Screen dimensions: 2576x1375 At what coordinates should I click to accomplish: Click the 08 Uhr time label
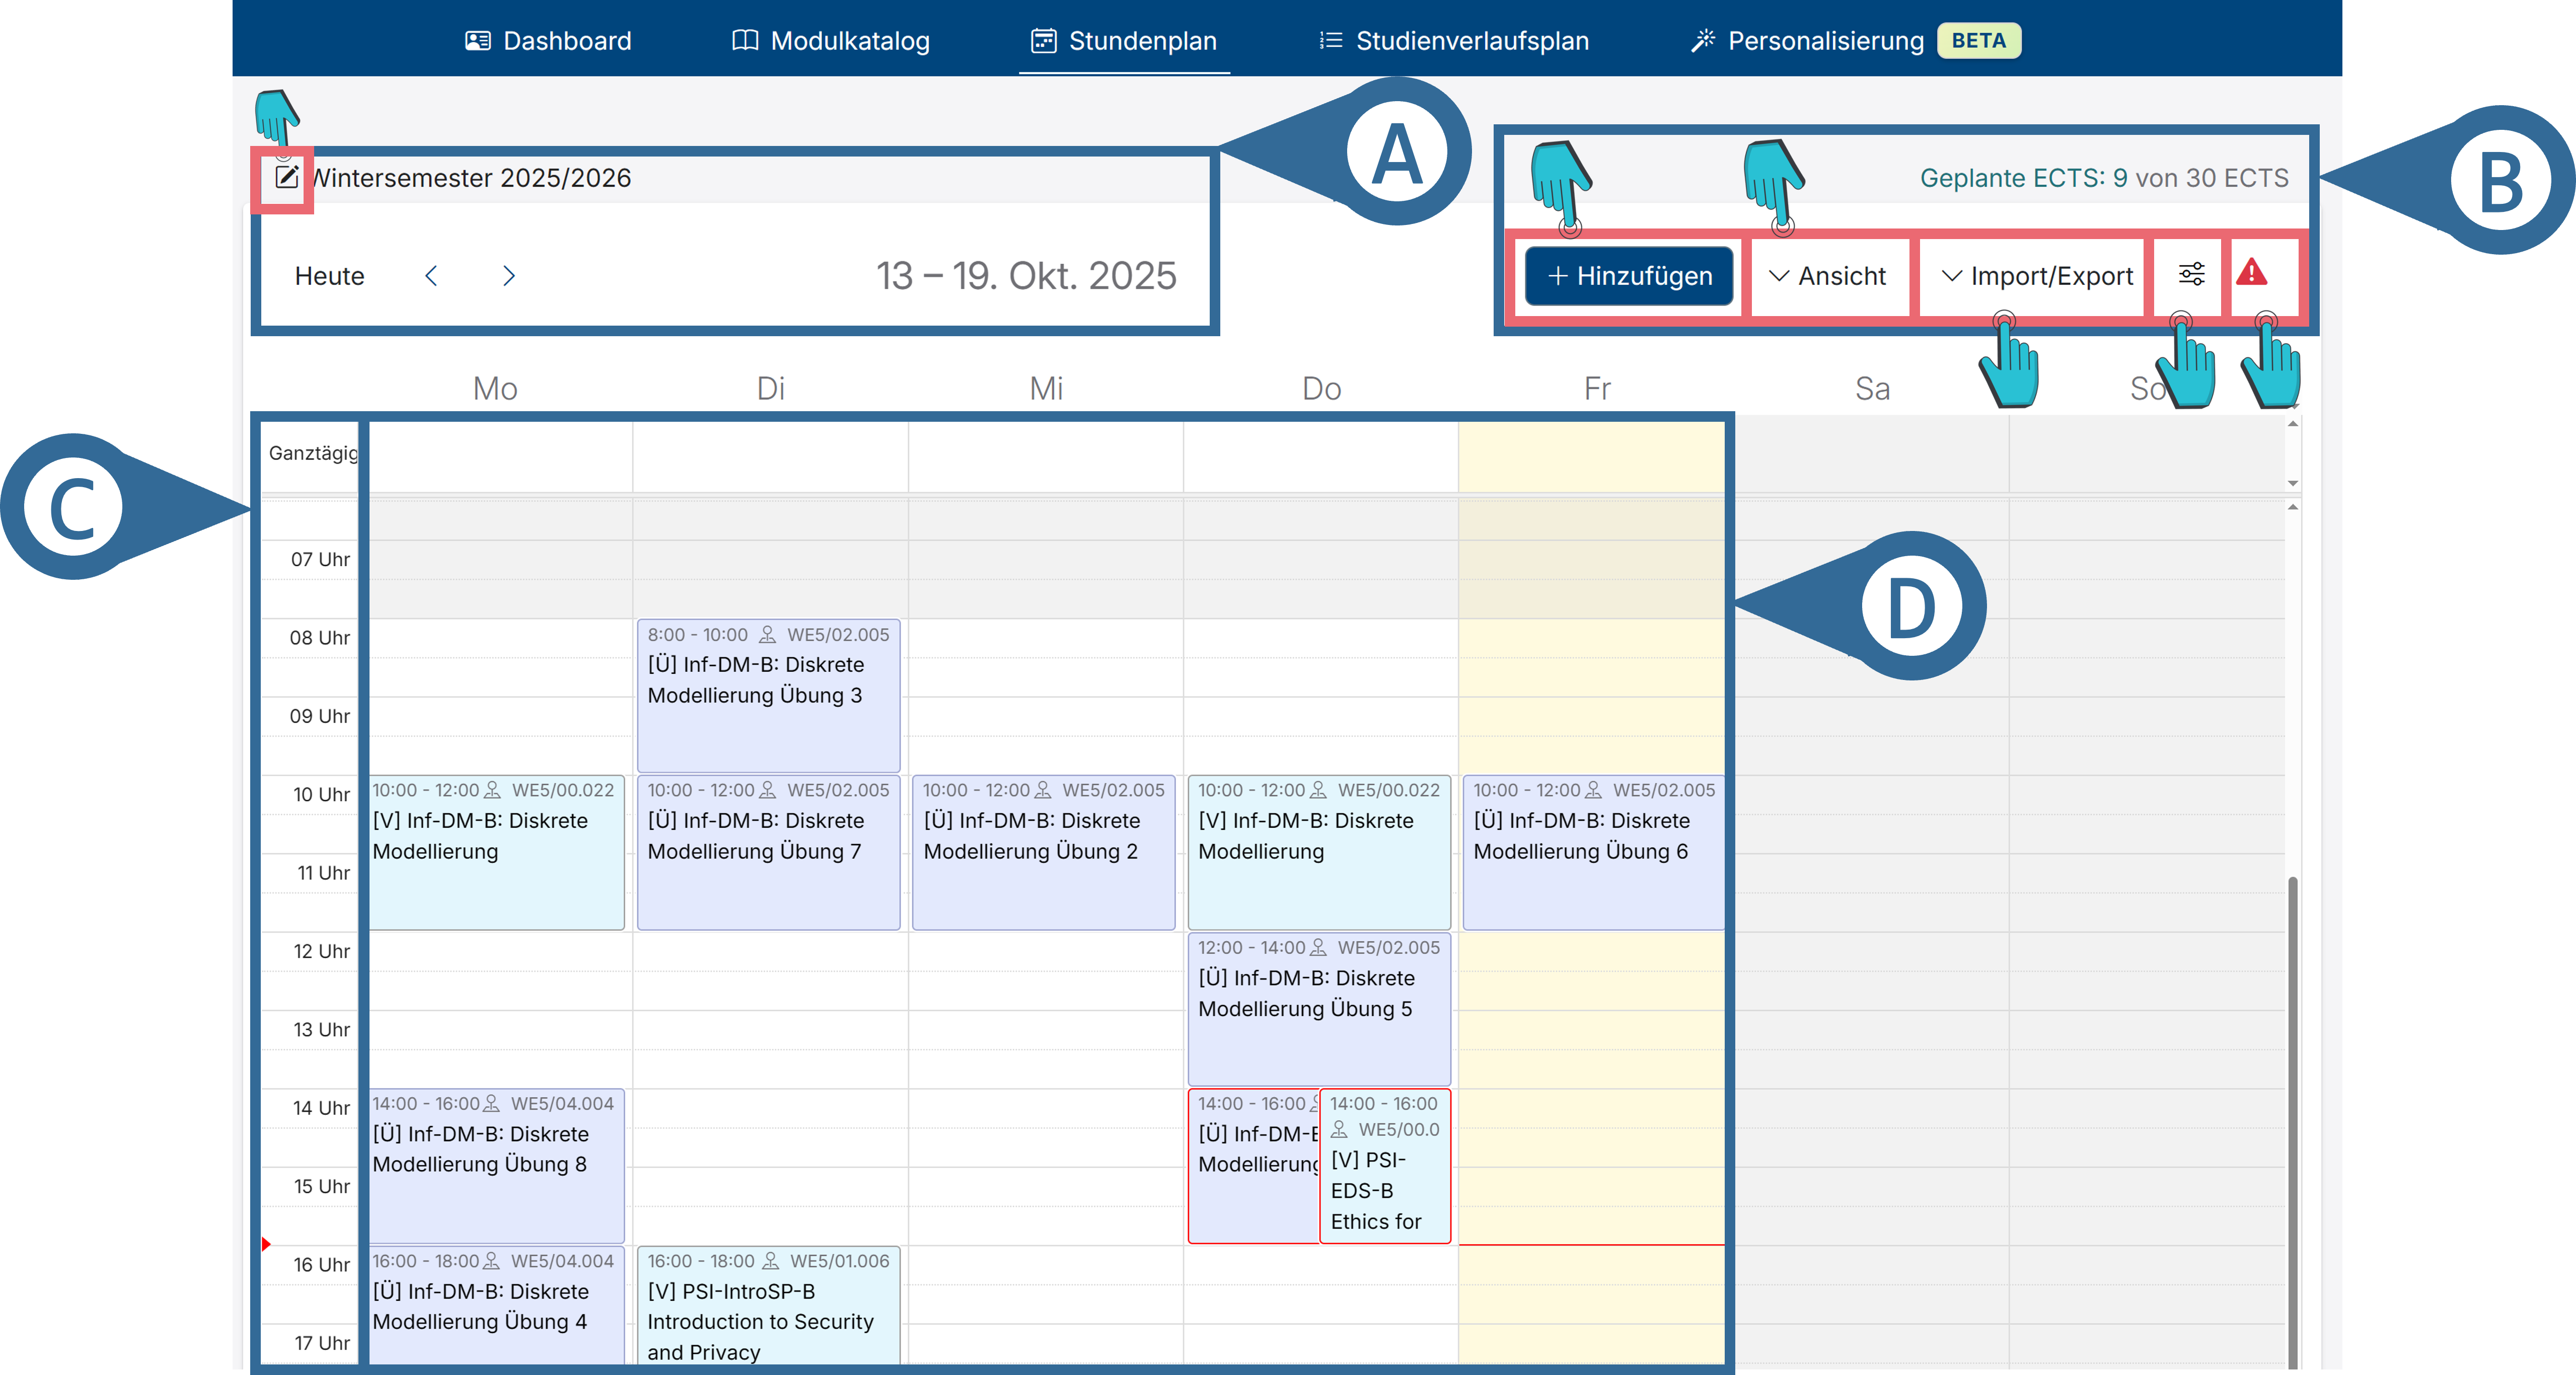click(320, 638)
